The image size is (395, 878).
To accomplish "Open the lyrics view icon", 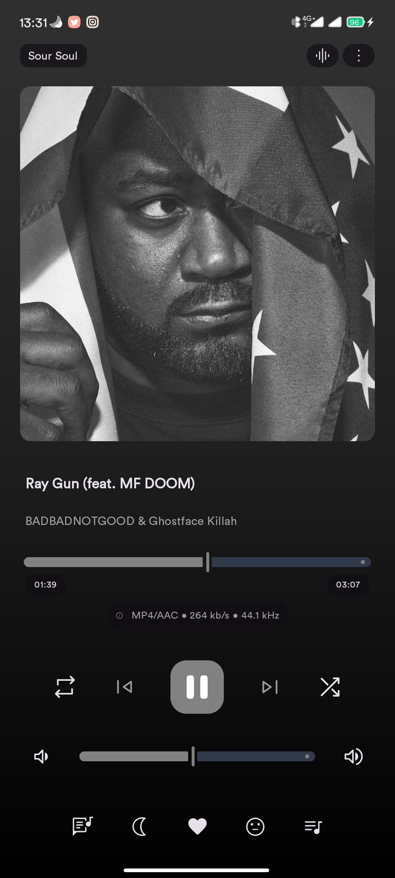I will click(83, 826).
